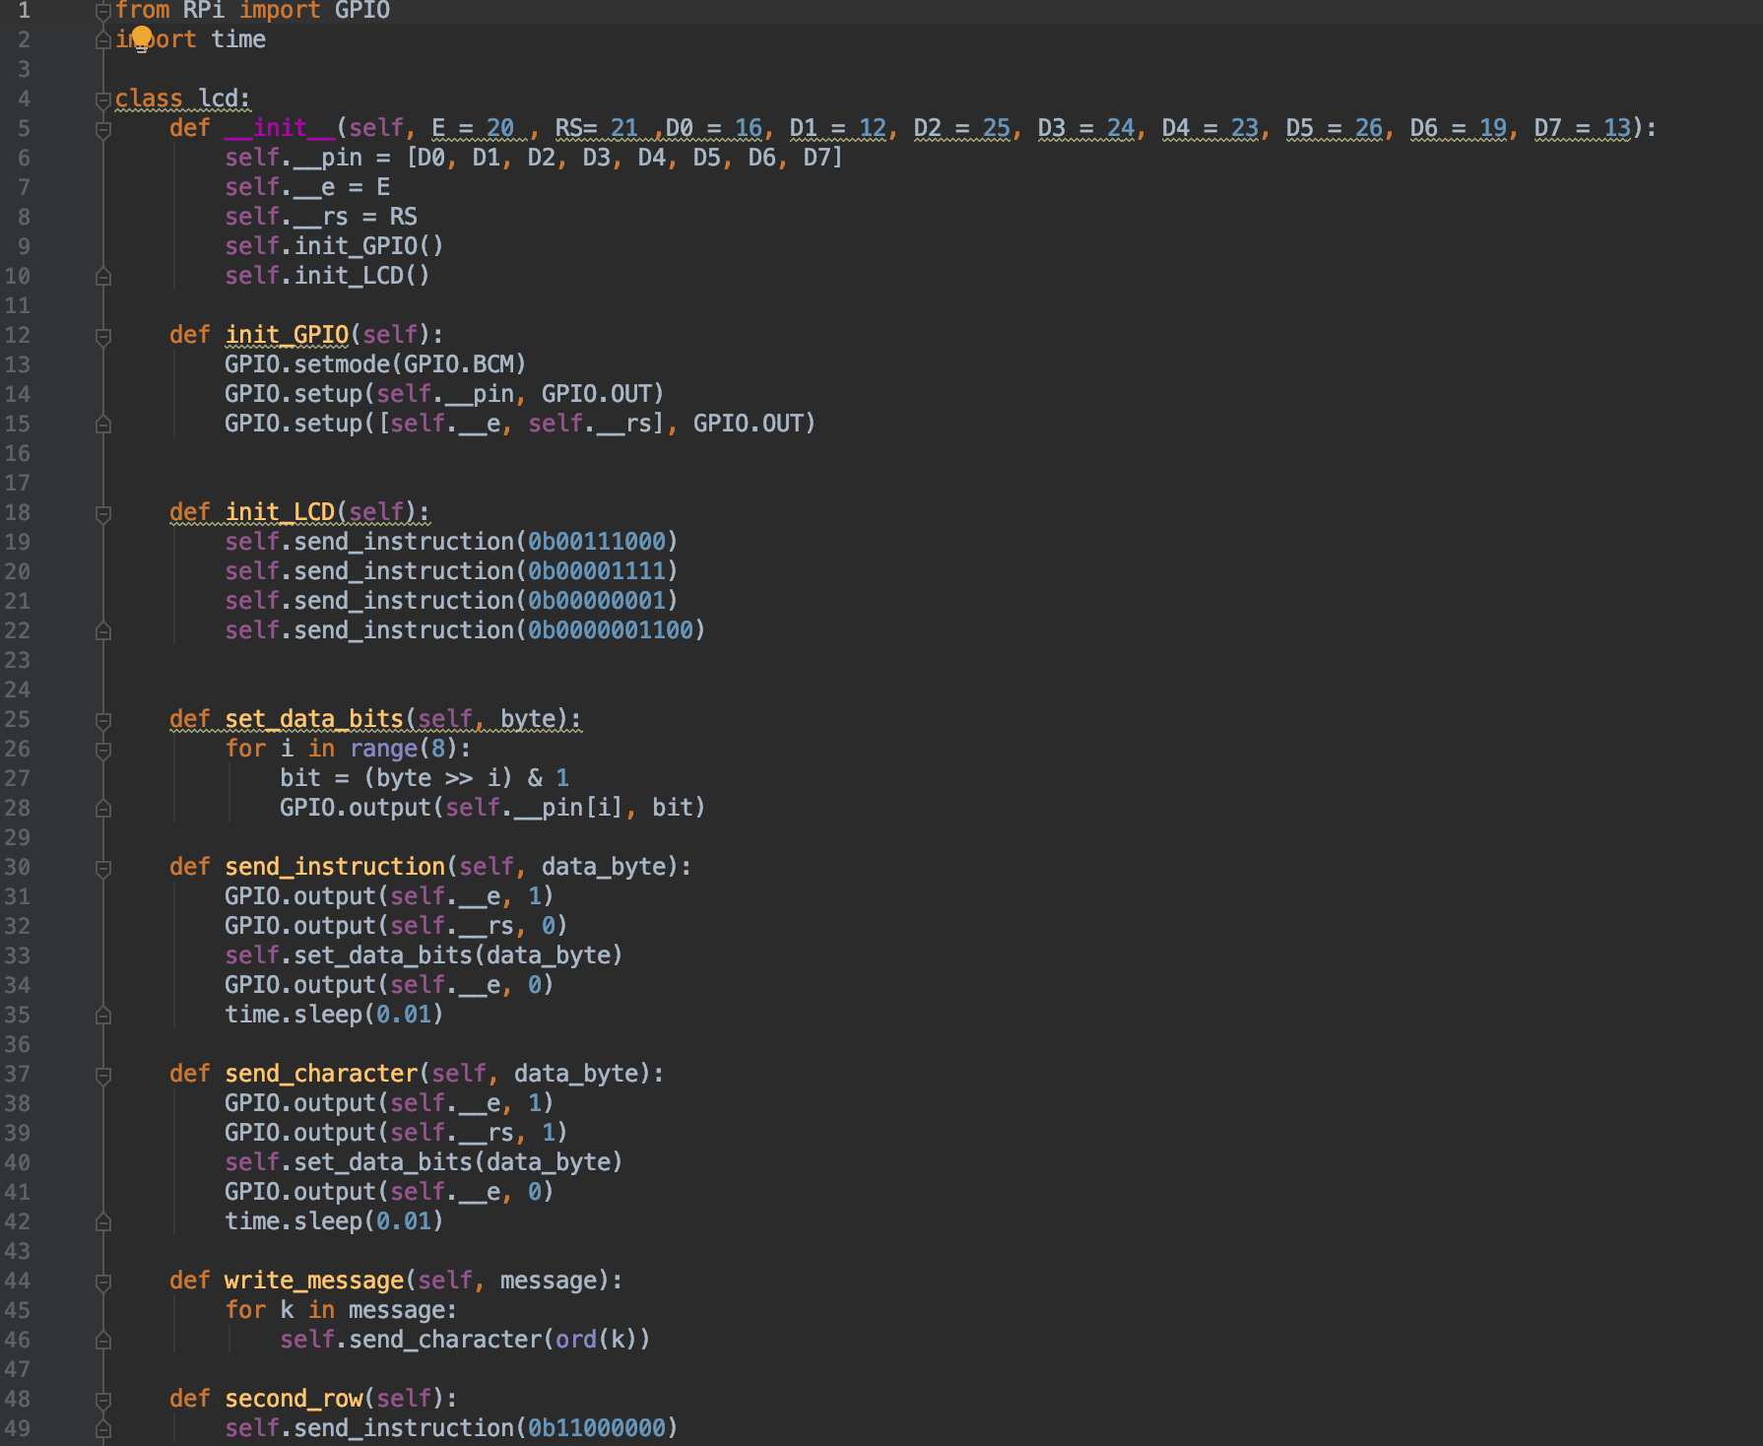Screen dimensions: 1763x1446
Task: Fold the for loop at line 26
Action: click(x=102, y=750)
